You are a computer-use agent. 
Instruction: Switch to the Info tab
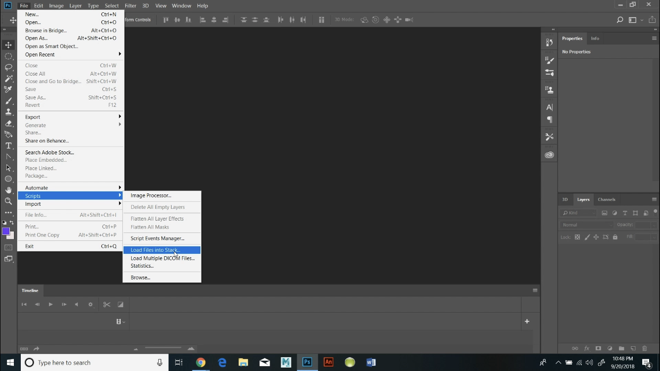(x=595, y=38)
